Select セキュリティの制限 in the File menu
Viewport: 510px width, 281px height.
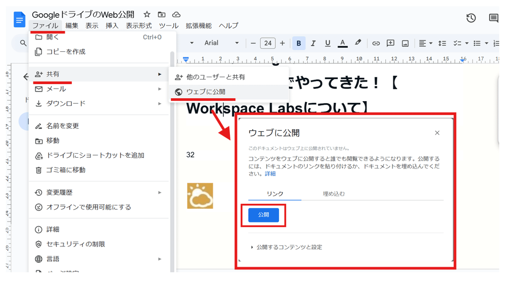pyautogui.click(x=99, y=244)
